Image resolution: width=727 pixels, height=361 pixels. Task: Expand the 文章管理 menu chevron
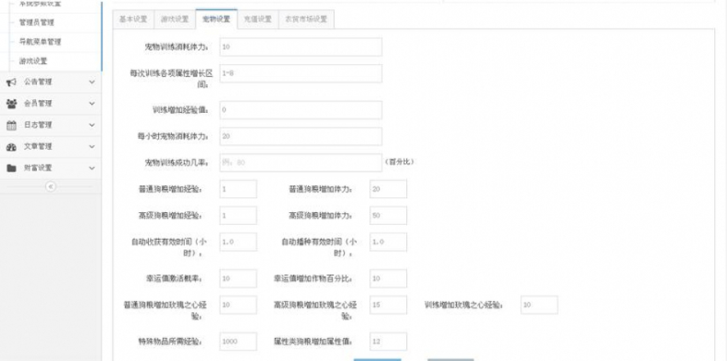coord(92,147)
